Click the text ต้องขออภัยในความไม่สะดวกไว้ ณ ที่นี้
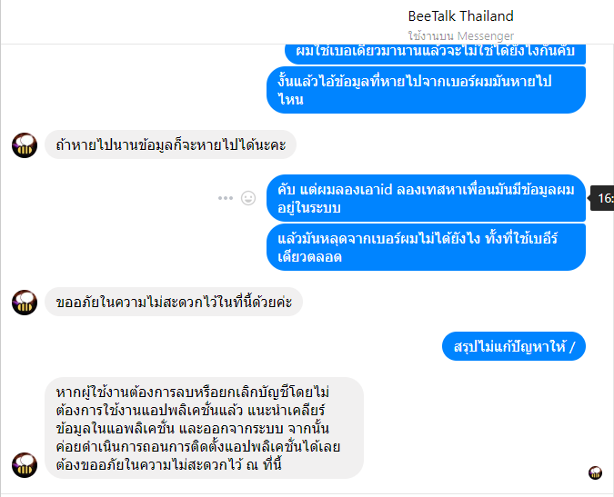The image size is (614, 497). click(169, 465)
